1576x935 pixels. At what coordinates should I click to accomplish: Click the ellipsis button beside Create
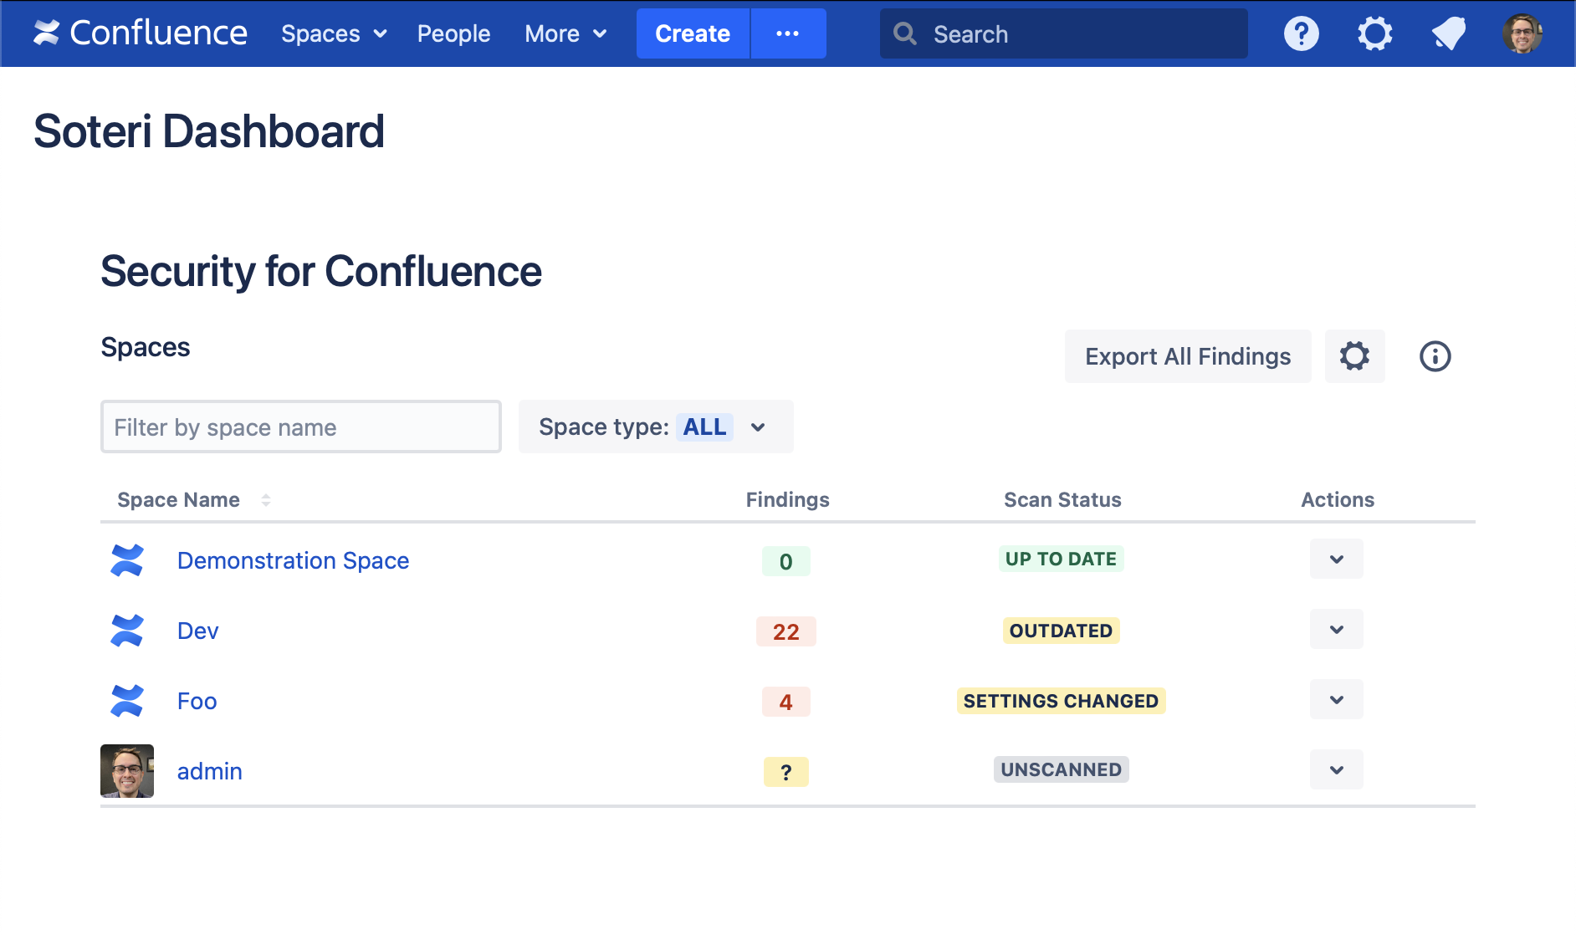(787, 33)
